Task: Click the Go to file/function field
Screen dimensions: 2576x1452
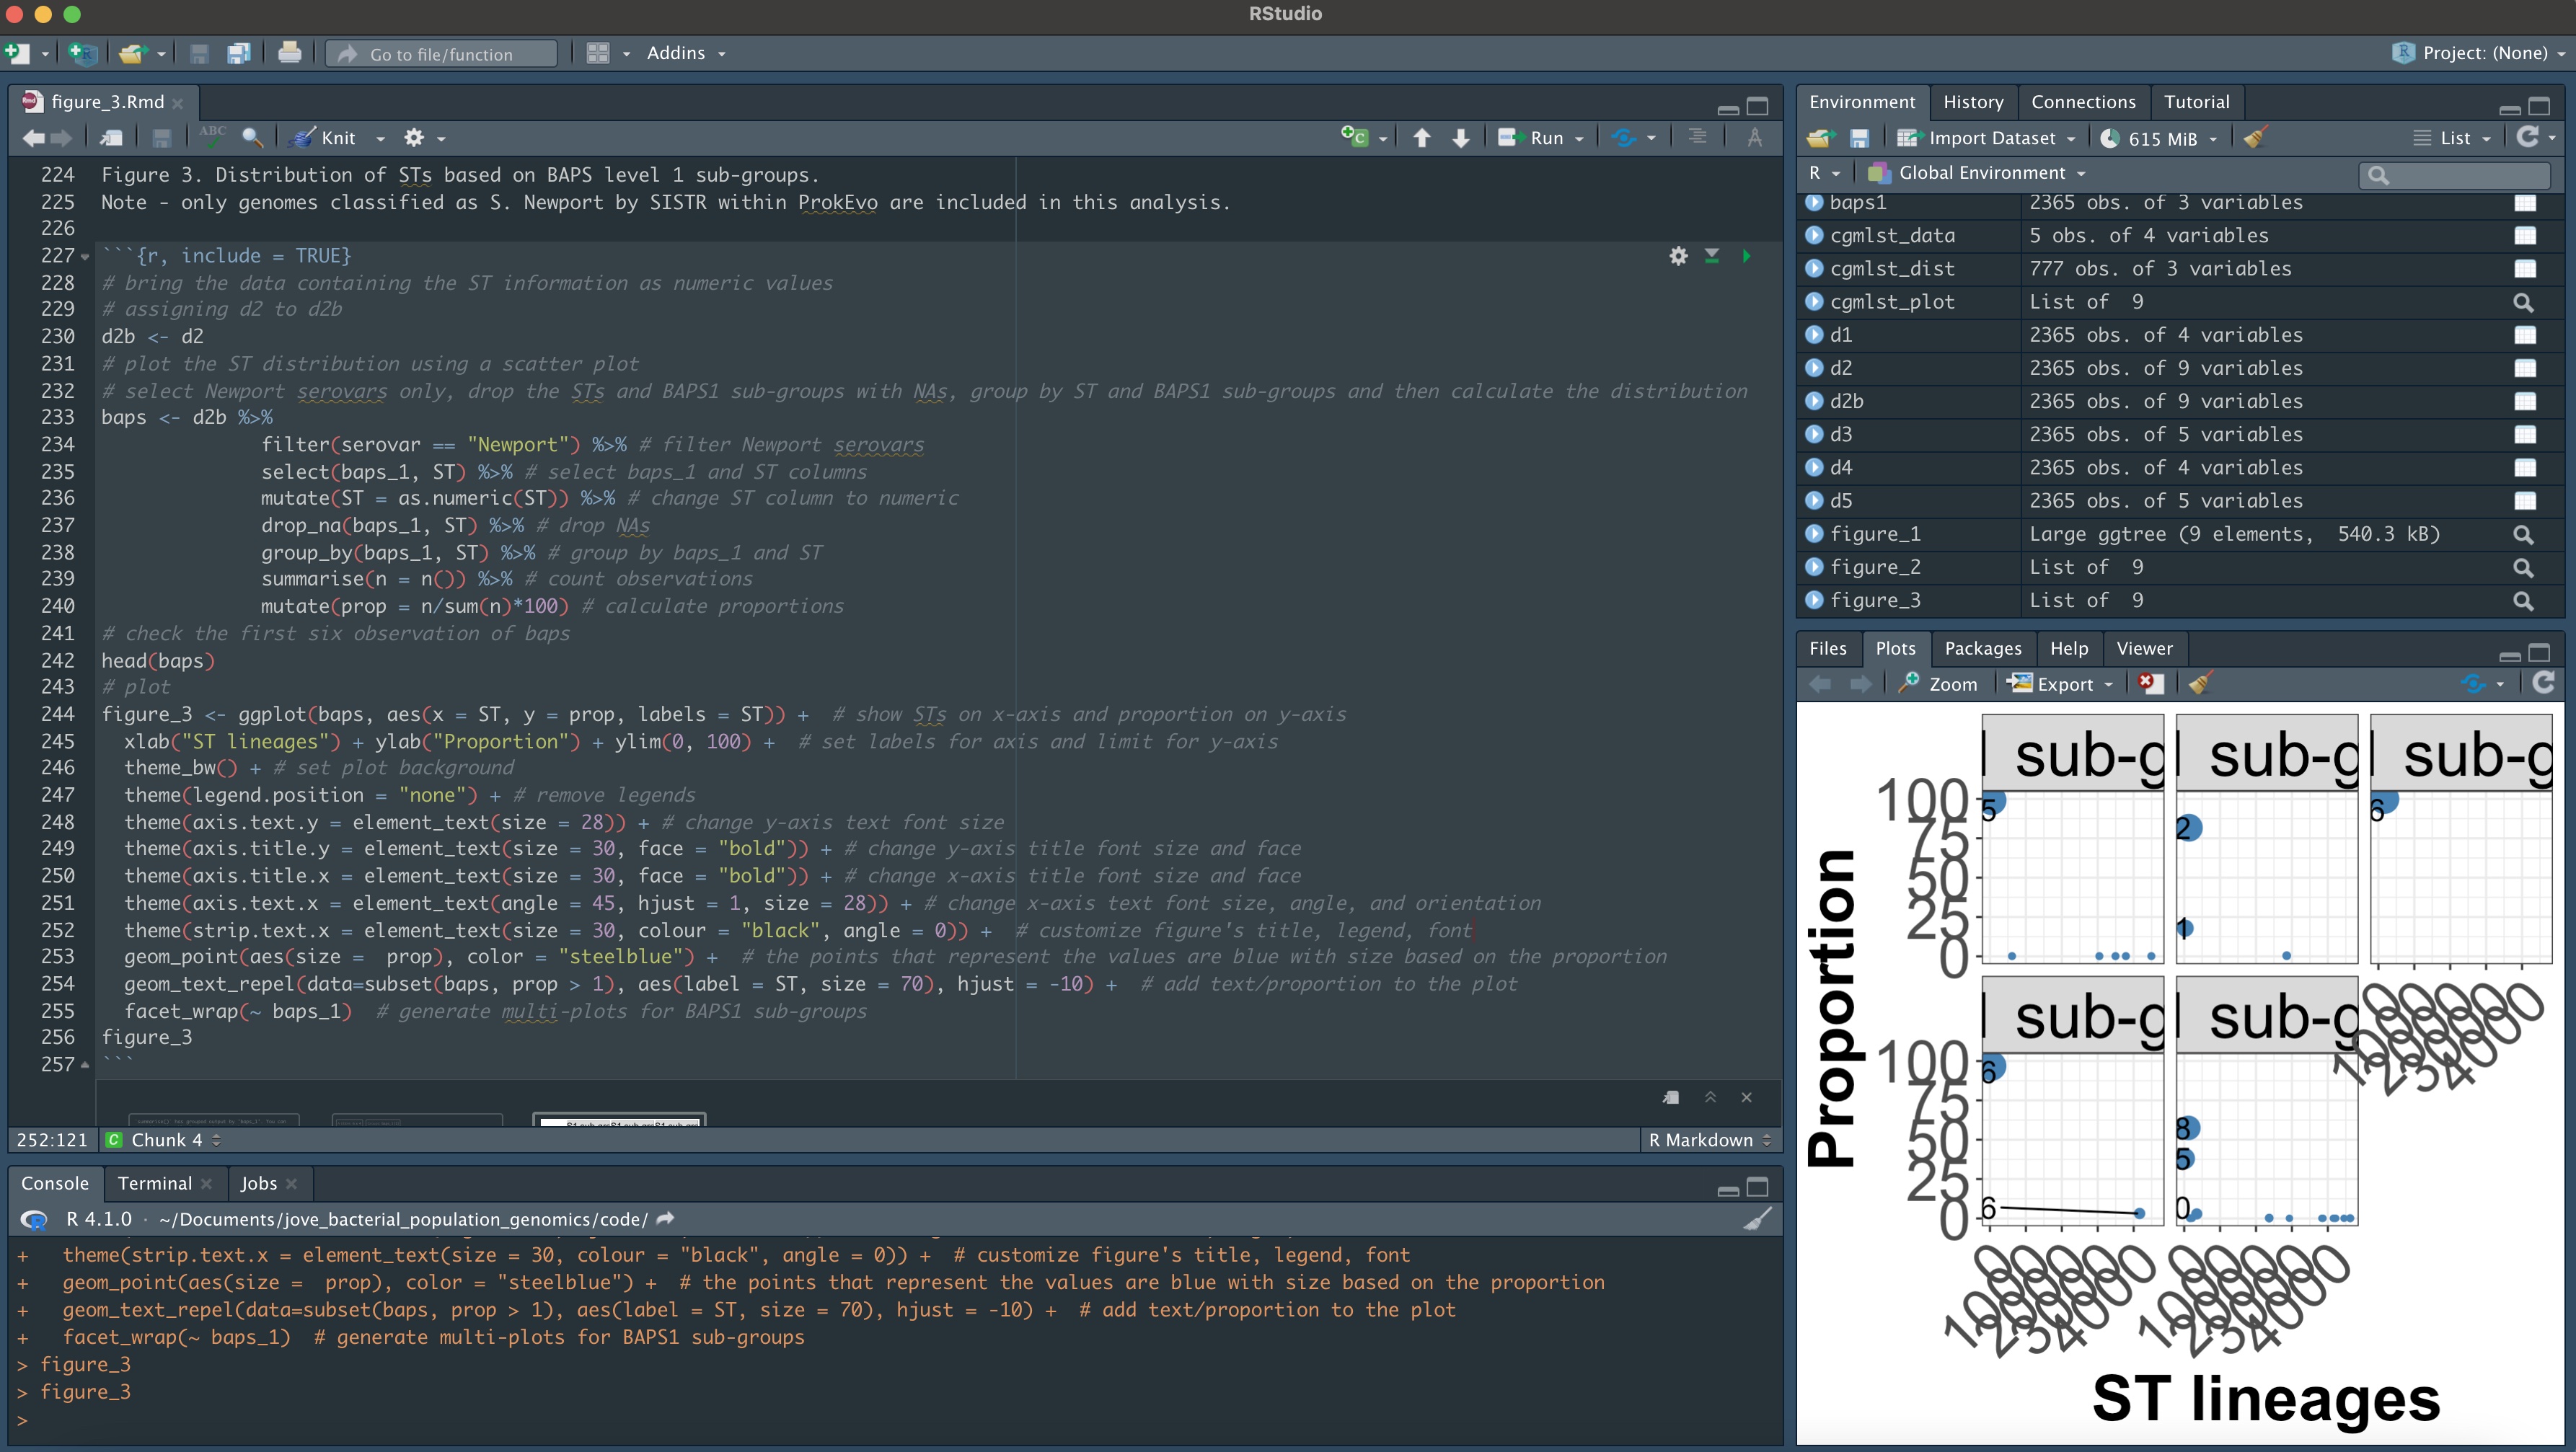Action: click(442, 54)
